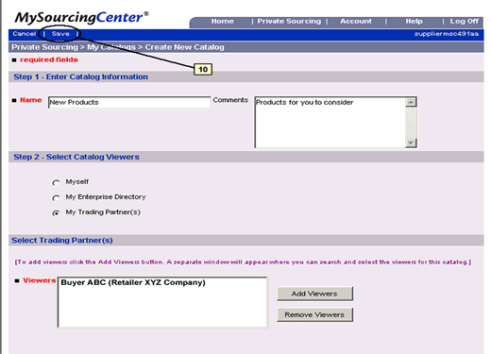491x354 pixels.
Task: Click the MySourcingCenter logo
Action: pos(82,18)
